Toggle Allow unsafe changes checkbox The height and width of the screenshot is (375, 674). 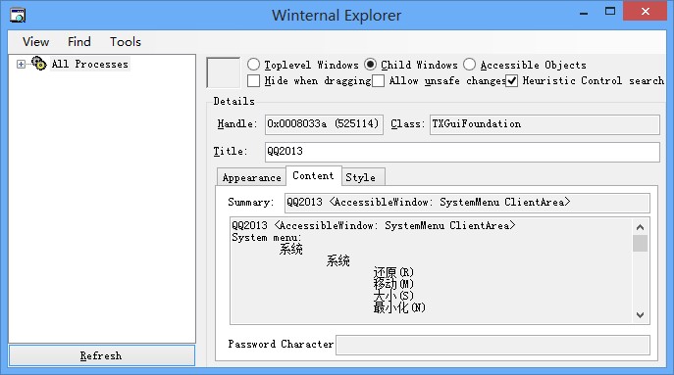click(379, 80)
